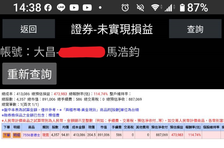The width and height of the screenshot is (224, 148).
Task: Tap the second YouTube notification icon
Action: pyautogui.click(x=87, y=7)
